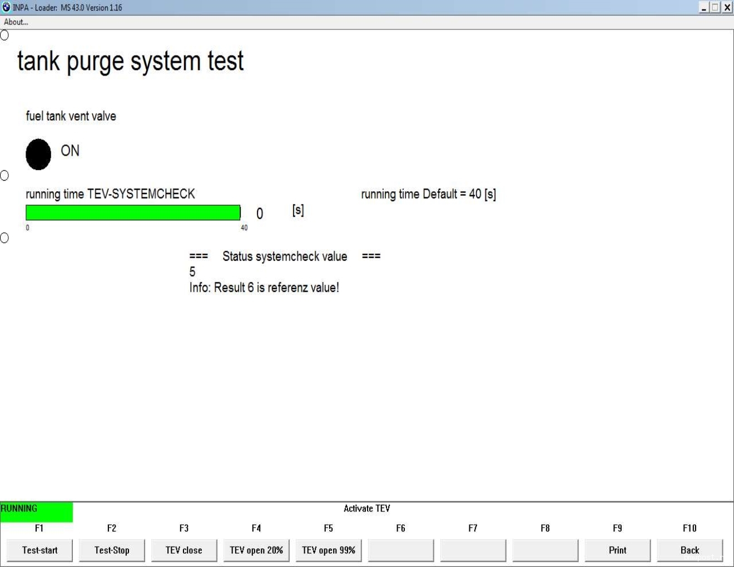
Task: Click the blank button under F8
Action: pos(545,550)
